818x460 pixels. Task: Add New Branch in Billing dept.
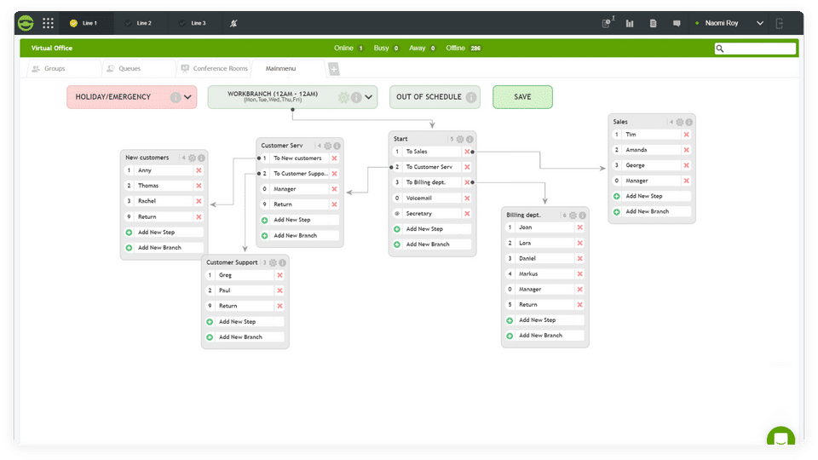click(x=545, y=336)
